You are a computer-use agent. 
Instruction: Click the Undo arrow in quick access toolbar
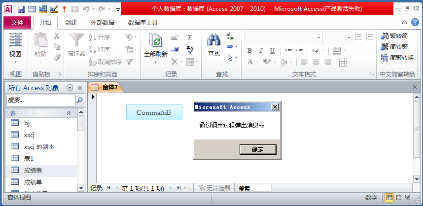(x=86, y=9)
